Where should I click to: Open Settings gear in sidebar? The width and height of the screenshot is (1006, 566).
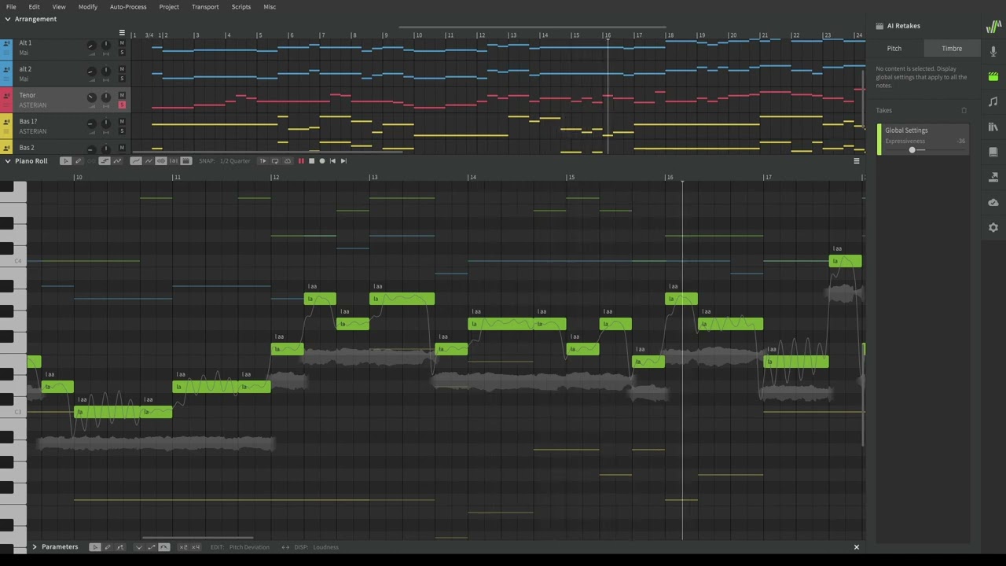point(993,227)
